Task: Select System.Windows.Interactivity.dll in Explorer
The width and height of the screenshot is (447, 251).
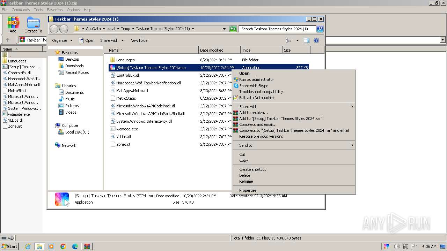Action: [x=144, y=121]
